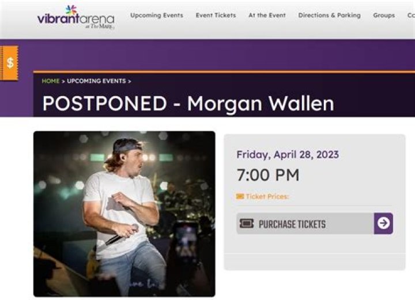Image resolution: width=415 pixels, height=300 pixels.
Task: Open Directions & Parking menu
Action: click(329, 16)
